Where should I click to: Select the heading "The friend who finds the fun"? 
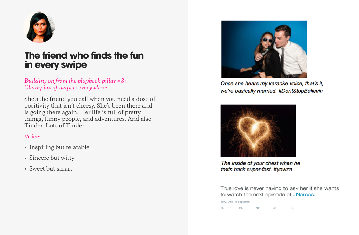[x=84, y=55]
